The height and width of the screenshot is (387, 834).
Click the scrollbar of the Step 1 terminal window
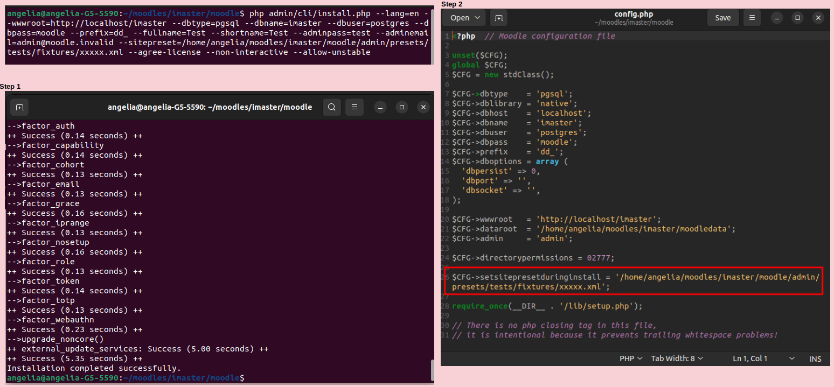tap(432, 370)
